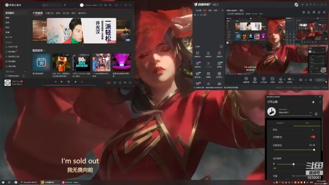
Task: Add a scene with the plus icon
Action: [x=222, y=10]
